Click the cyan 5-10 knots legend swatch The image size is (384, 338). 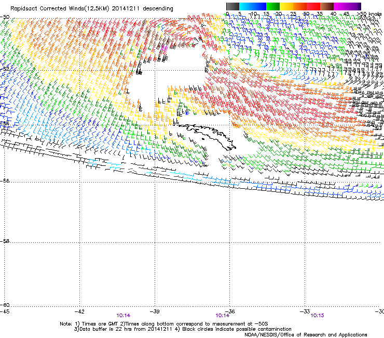click(x=246, y=6)
